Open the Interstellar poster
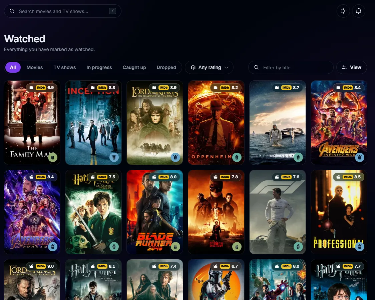This screenshot has width=375, height=300. (278, 123)
